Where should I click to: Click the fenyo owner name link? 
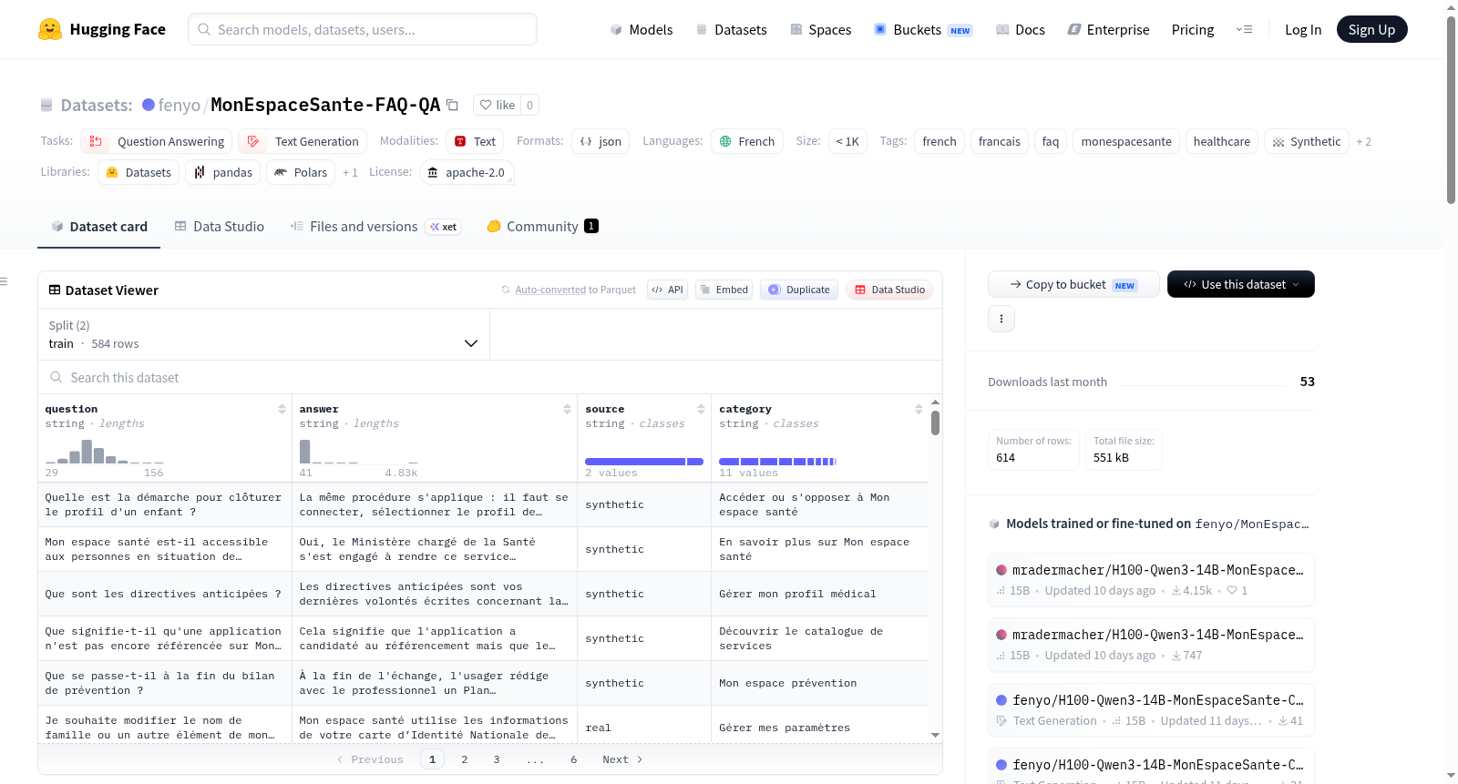click(x=179, y=105)
